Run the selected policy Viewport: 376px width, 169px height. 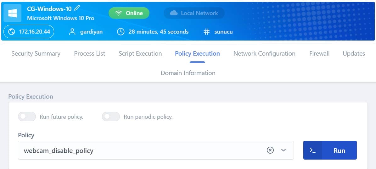(330, 150)
